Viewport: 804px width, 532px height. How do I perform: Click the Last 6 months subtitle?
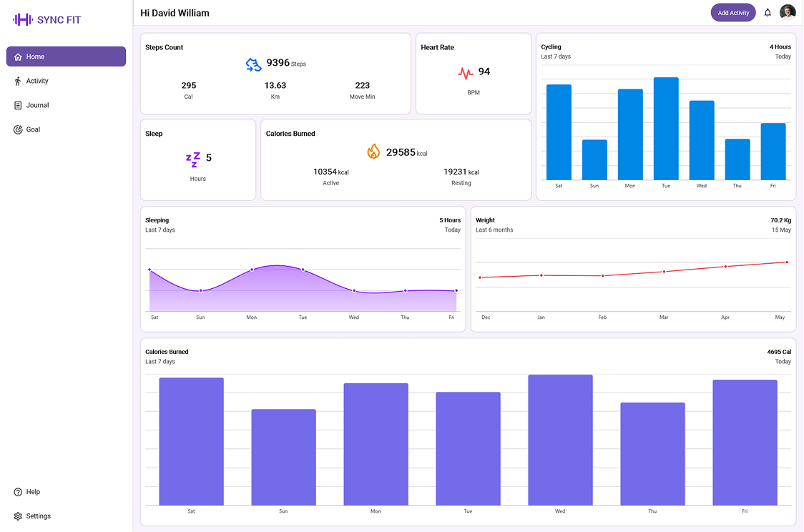point(494,230)
